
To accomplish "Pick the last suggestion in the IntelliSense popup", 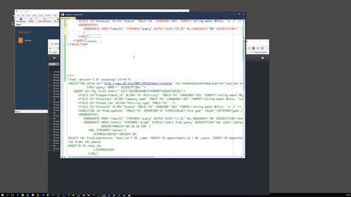I will pos(93,41).
